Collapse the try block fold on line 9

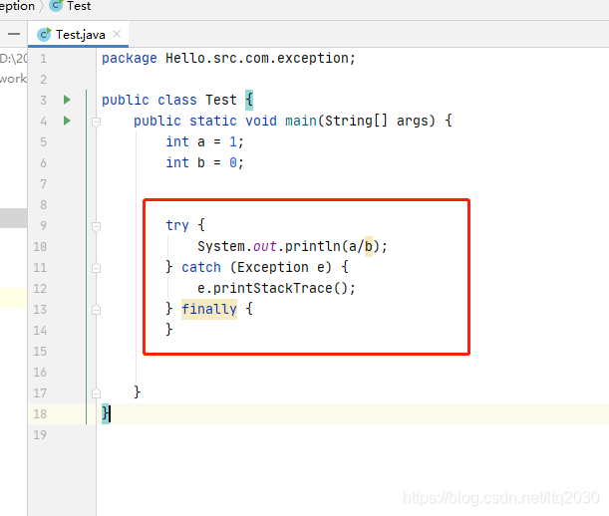(96, 226)
